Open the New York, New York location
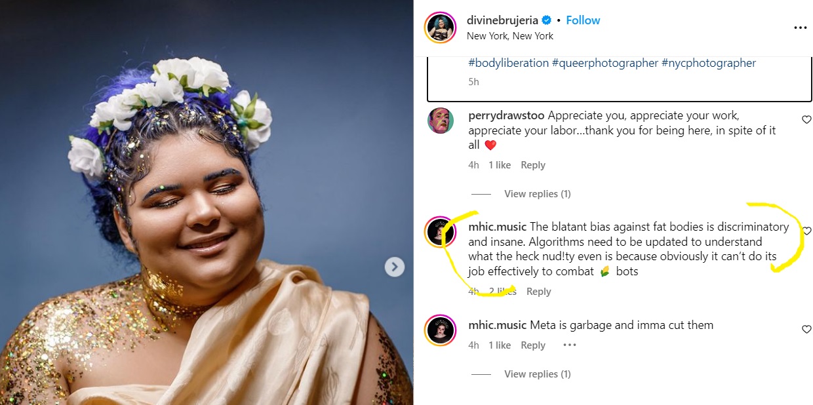This screenshot has width=813, height=405. [509, 36]
